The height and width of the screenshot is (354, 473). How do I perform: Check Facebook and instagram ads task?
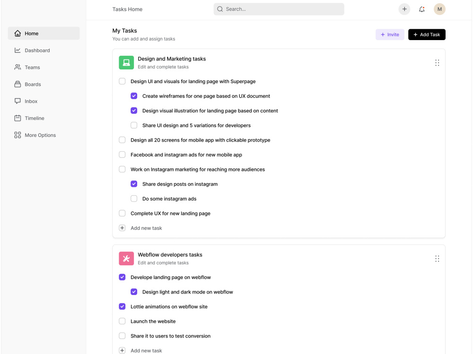[122, 154]
